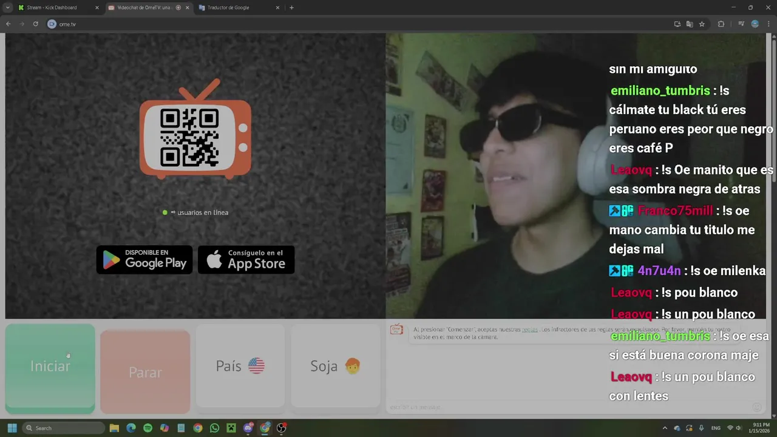Screen dimensions: 777x437
Task: Reload the ome.tv page
Action: point(35,24)
